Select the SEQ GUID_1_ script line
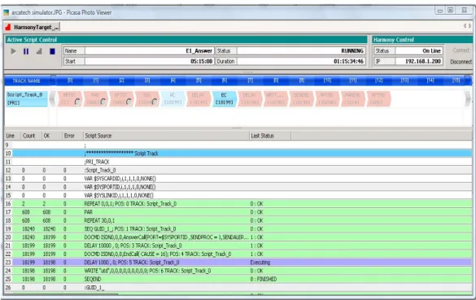Viewport: 476px width, 300px height. 238,228
